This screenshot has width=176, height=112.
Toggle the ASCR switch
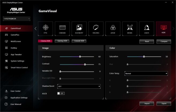(x=61, y=93)
